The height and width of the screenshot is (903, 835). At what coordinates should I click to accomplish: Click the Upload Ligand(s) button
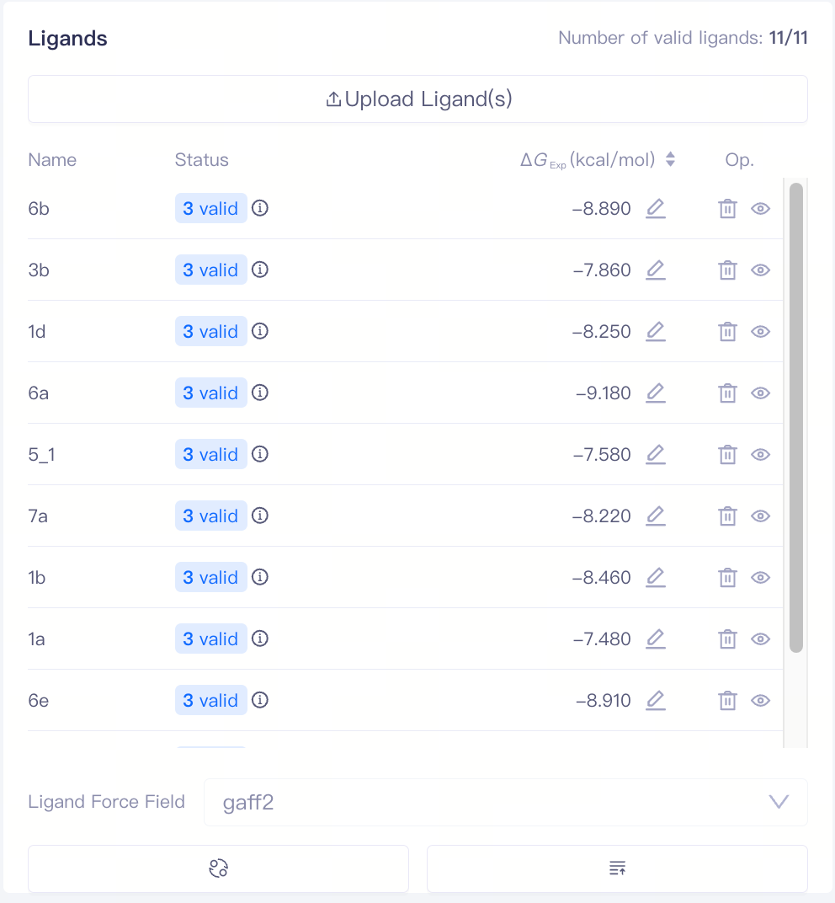[417, 99]
